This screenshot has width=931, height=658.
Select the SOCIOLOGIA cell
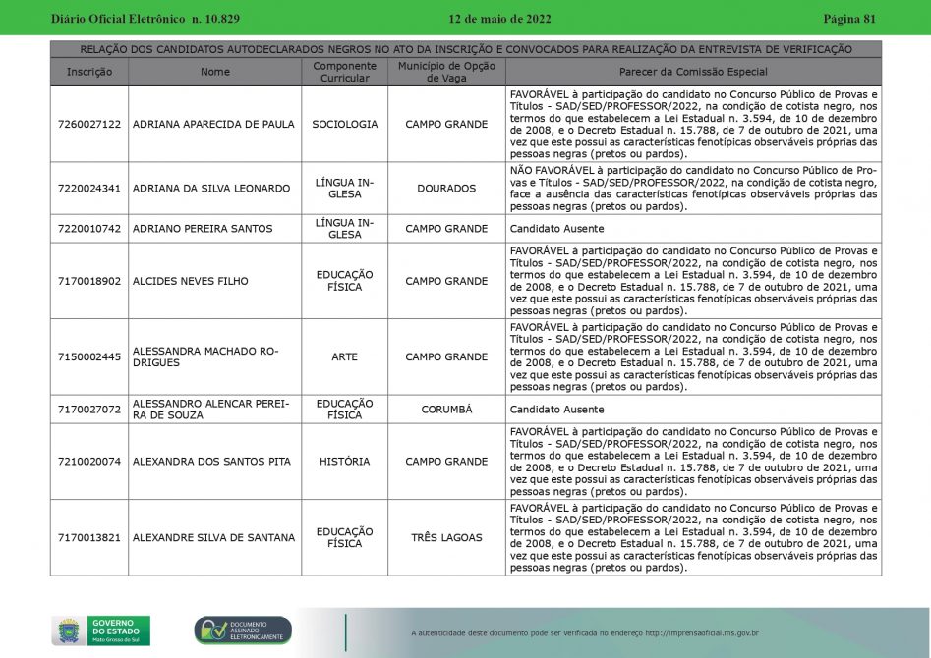[x=344, y=125]
